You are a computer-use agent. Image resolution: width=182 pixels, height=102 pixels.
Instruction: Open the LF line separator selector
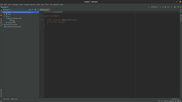click(162, 101)
